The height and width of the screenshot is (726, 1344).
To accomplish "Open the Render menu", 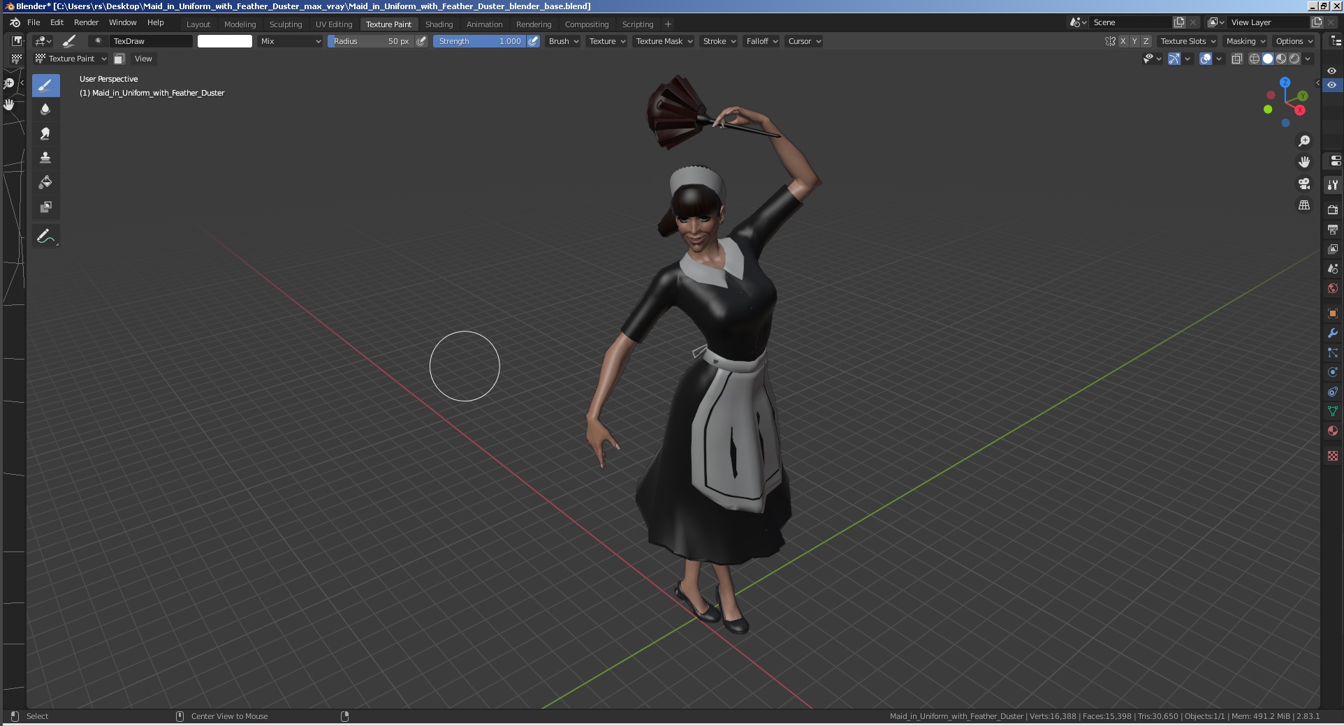I will click(86, 22).
